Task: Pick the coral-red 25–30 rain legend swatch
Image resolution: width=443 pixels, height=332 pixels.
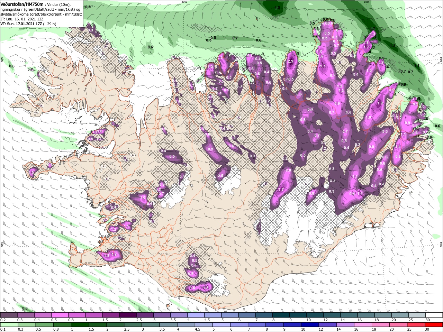Action: tap(416, 325)
